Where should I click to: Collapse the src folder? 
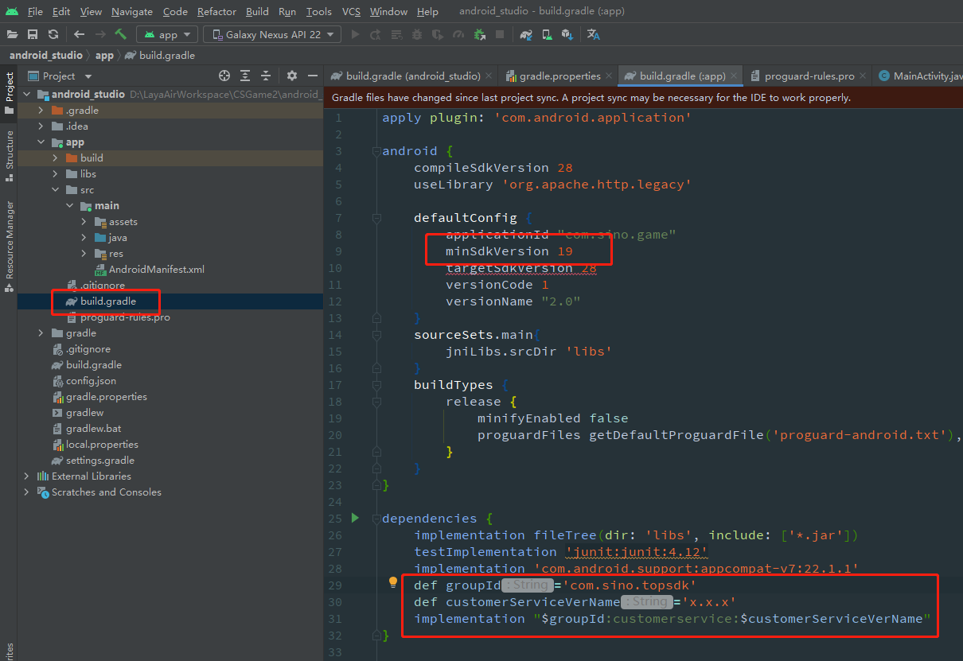pyautogui.click(x=55, y=189)
